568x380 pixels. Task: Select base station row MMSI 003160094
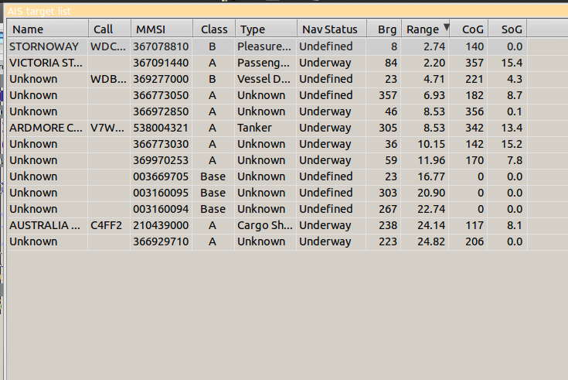[162, 209]
